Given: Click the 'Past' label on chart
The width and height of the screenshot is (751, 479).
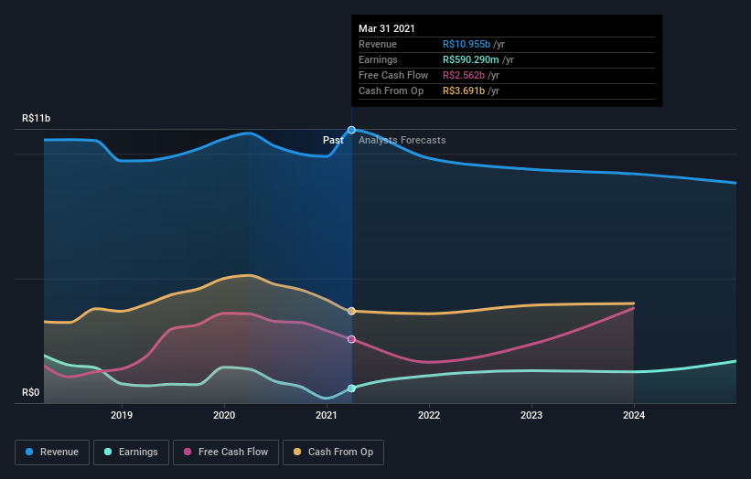Looking at the screenshot, I should tap(333, 140).
